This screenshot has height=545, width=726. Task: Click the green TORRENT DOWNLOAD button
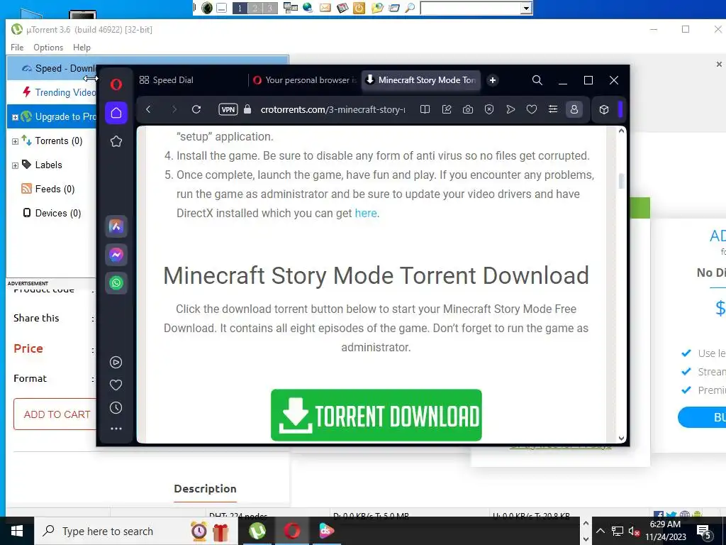376,415
